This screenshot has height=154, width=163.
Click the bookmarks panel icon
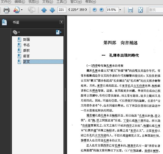pyautogui.click(x=4, y=22)
